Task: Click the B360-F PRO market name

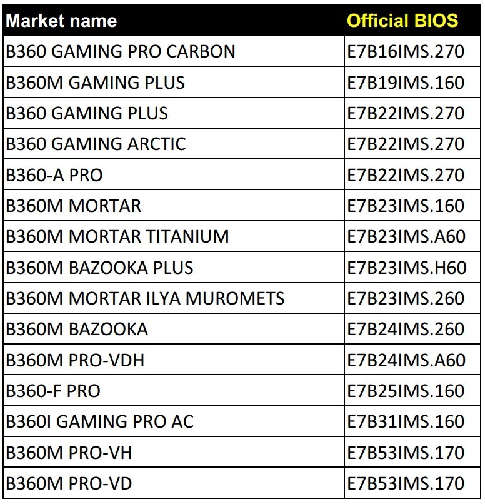Action: pyautogui.click(x=53, y=391)
